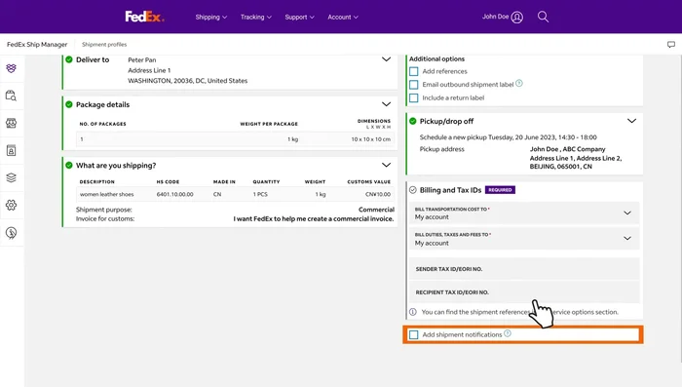The width and height of the screenshot is (682, 387).
Task: Click the REQUIRED badge
Action: tap(500, 190)
